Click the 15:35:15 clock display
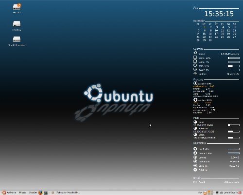The image size is (243, 195). point(219,14)
